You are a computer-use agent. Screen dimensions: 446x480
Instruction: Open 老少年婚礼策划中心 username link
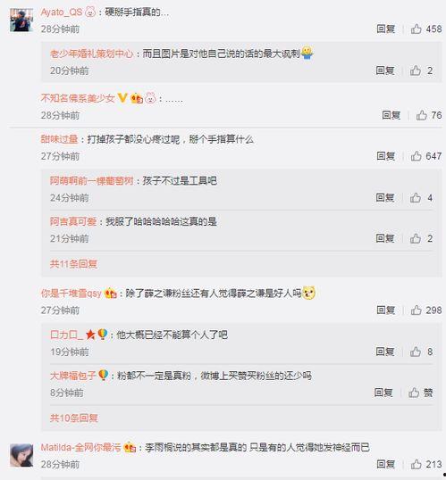tap(92, 54)
